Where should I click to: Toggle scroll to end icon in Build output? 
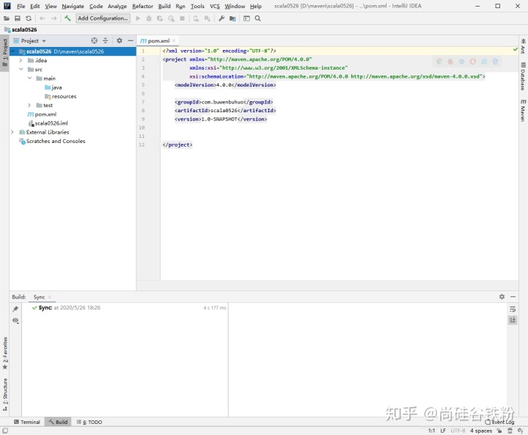coord(513,320)
